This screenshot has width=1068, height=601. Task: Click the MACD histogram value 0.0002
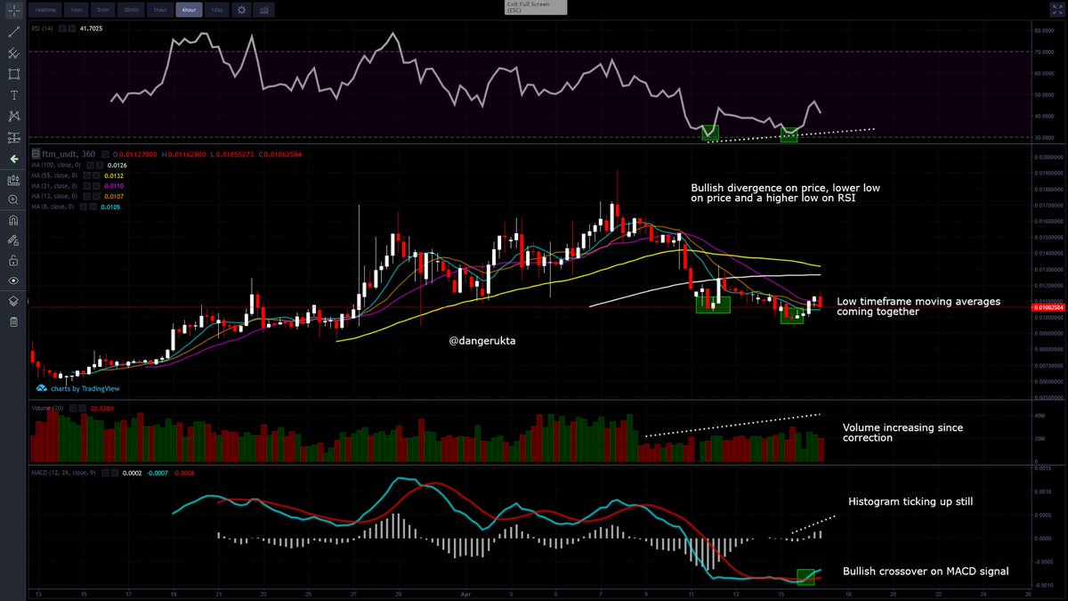coord(132,473)
